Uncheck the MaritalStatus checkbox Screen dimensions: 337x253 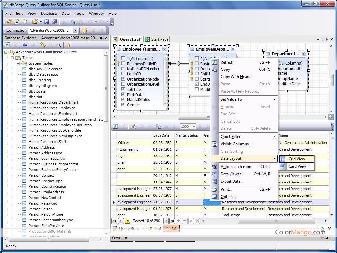click(123, 99)
